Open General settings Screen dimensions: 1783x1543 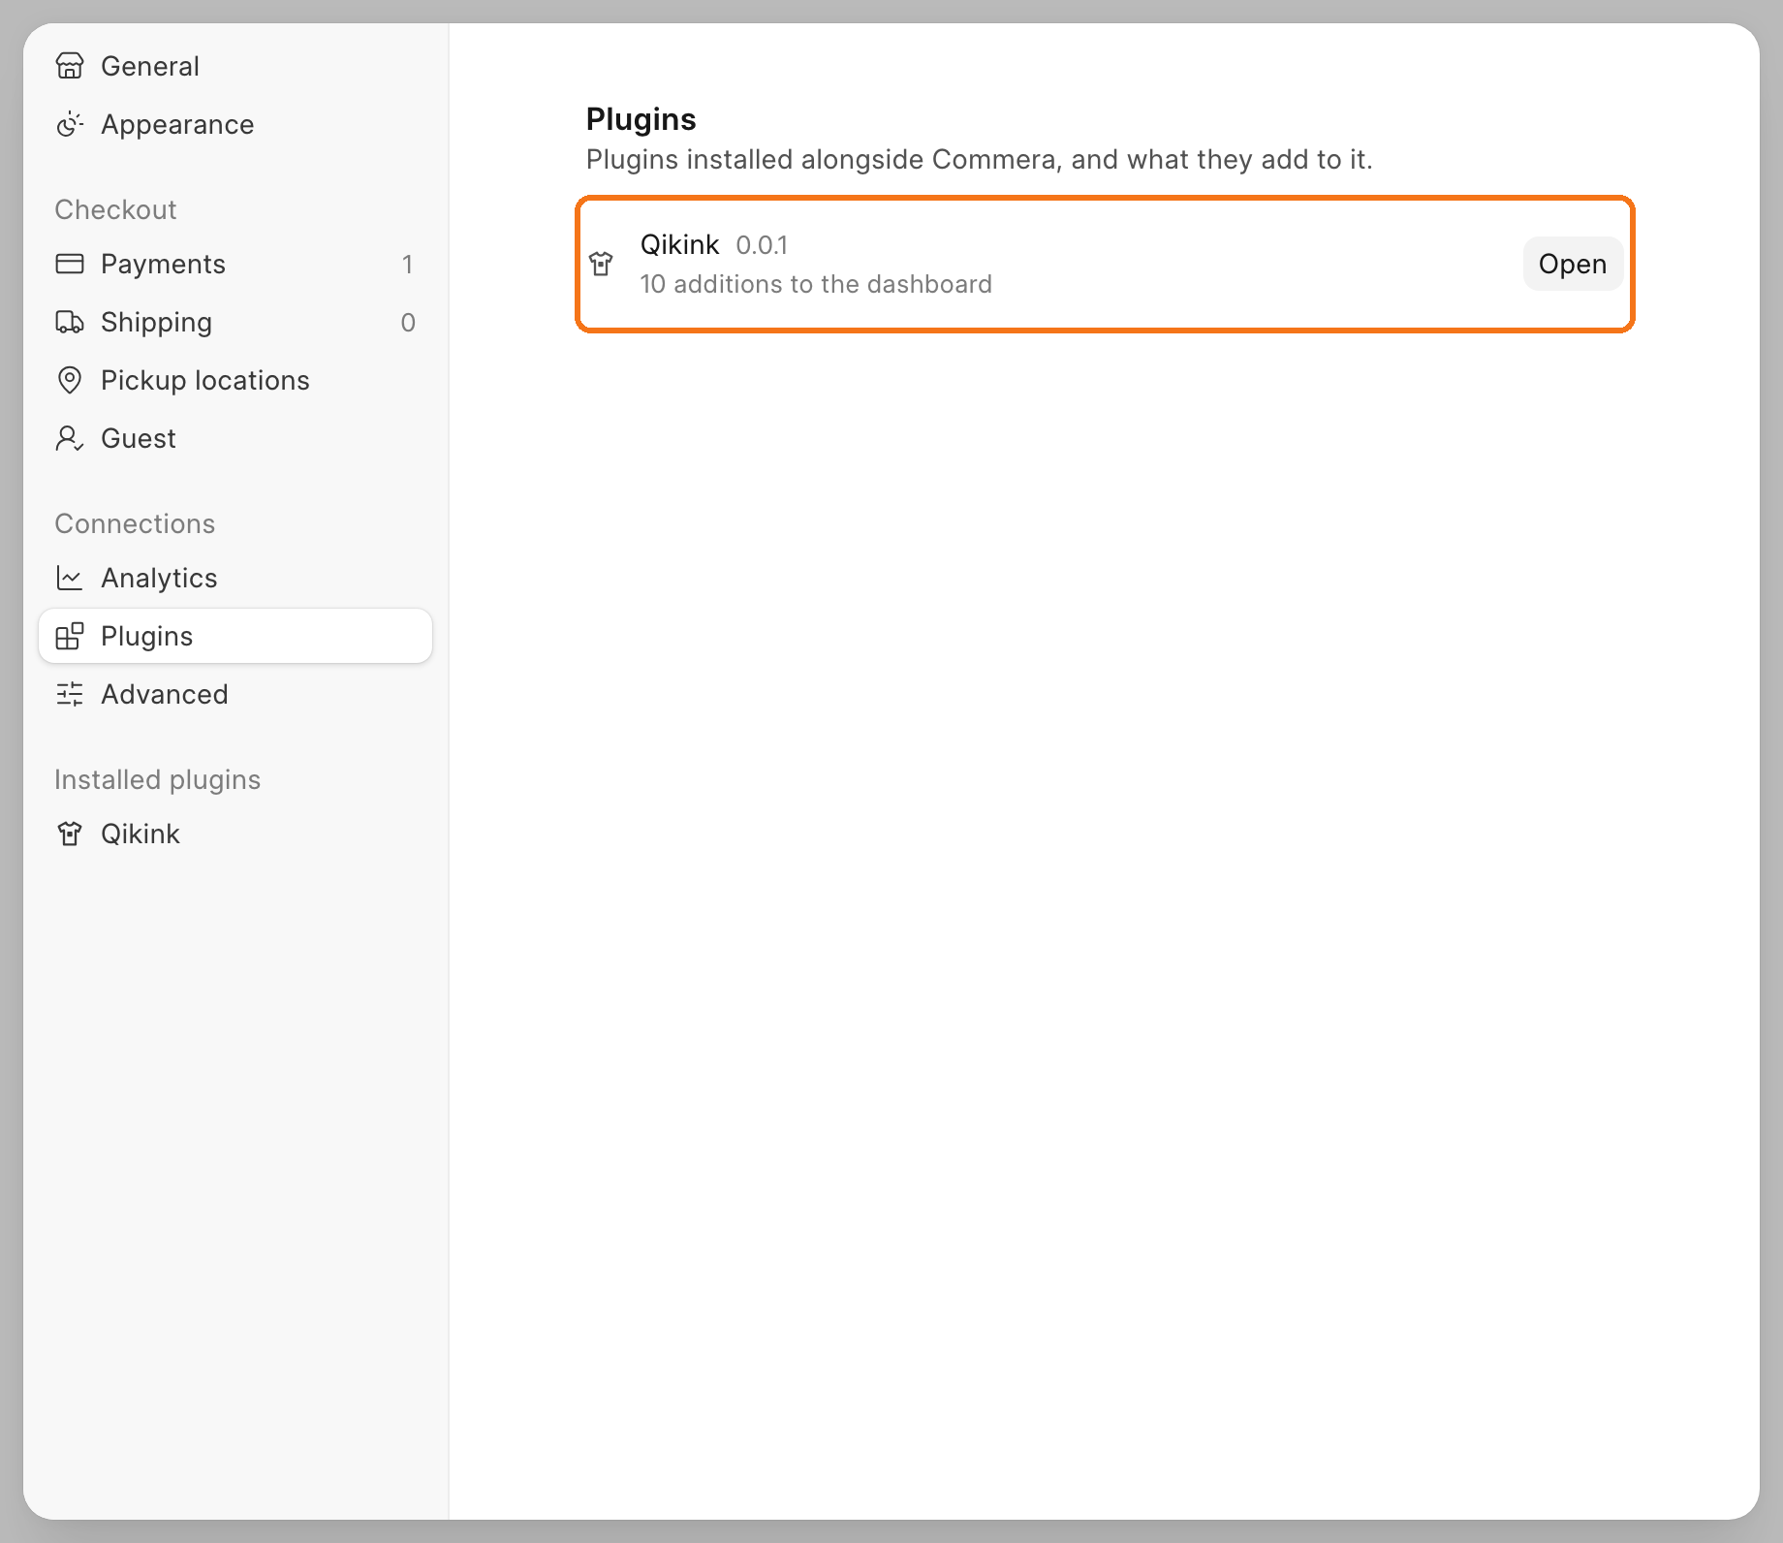coord(235,66)
